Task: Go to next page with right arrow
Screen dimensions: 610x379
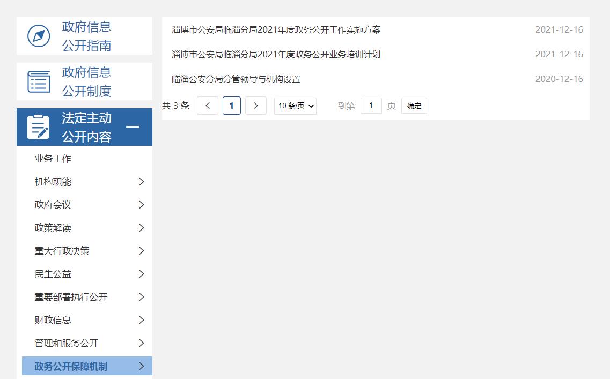Action: [x=256, y=106]
